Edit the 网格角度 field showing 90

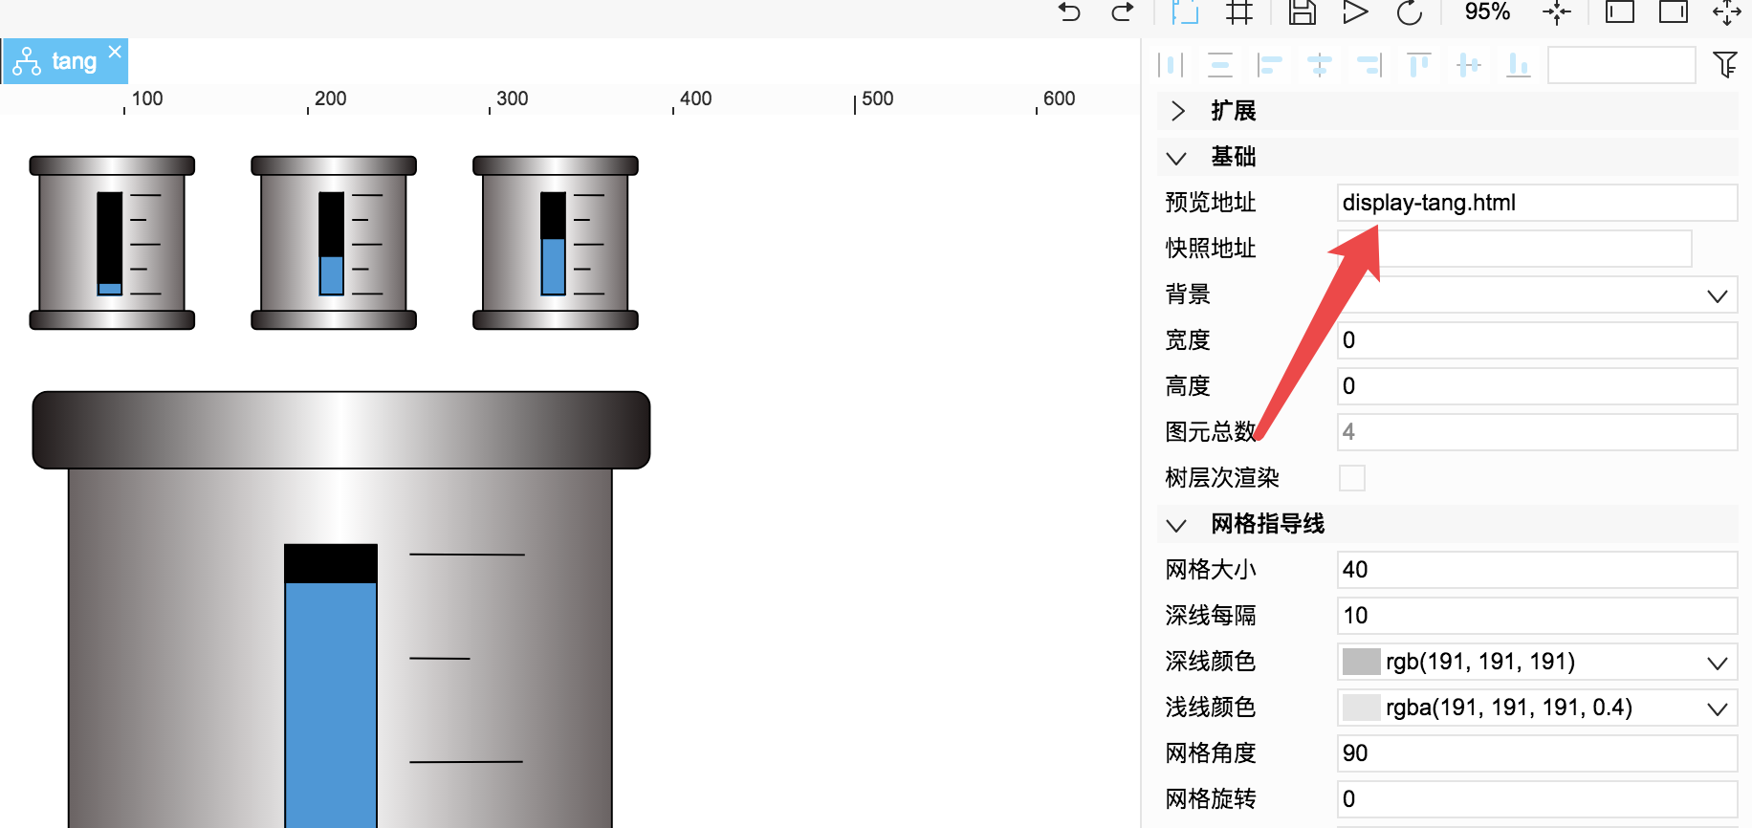pyautogui.click(x=1537, y=753)
